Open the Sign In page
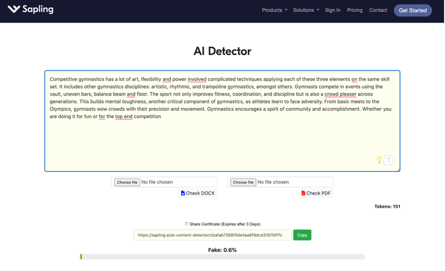Screen dimensions: 445x271 pyautogui.click(x=332, y=10)
